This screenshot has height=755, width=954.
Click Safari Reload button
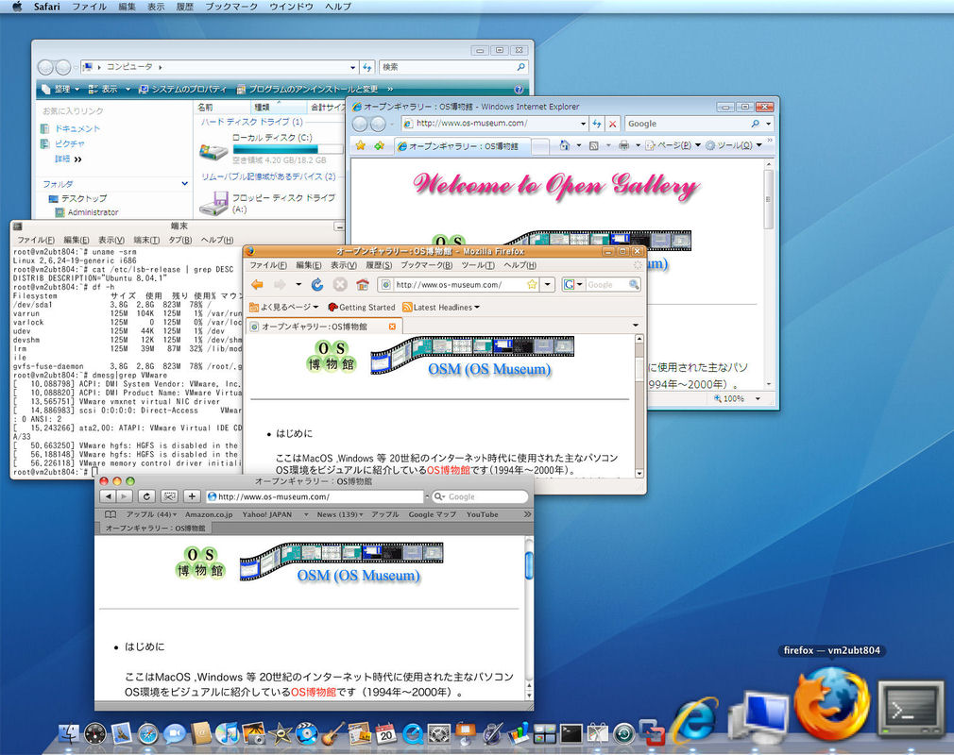pos(146,496)
